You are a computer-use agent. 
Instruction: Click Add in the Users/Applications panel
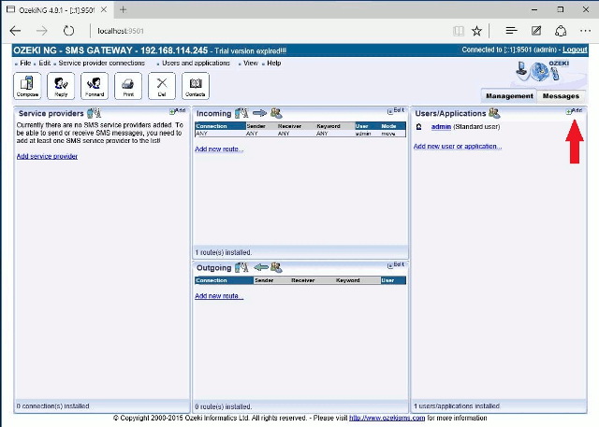point(576,110)
